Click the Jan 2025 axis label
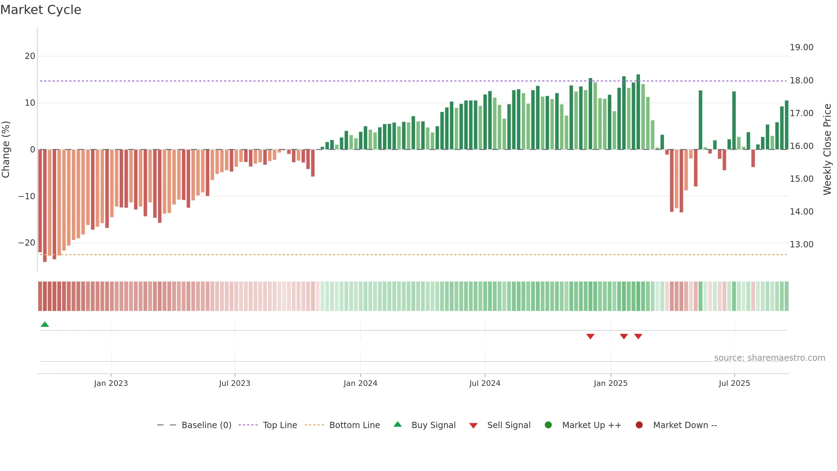837x471 pixels. pyautogui.click(x=611, y=383)
